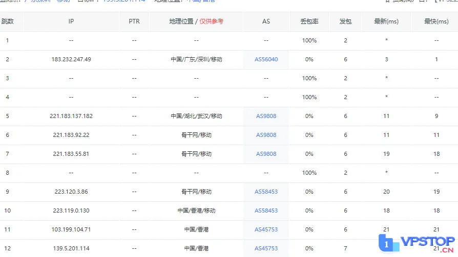Select IP 223.120.3.86

[x=71, y=192]
